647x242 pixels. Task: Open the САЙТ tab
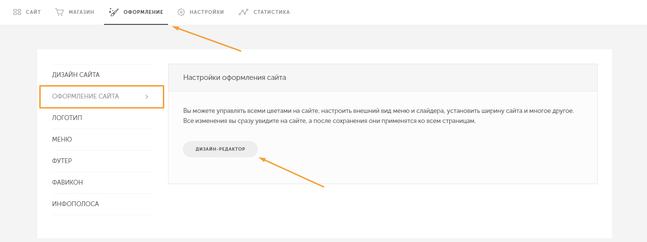coord(27,12)
